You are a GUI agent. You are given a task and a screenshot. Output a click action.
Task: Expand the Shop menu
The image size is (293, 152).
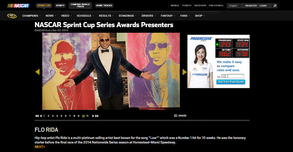pos(200,16)
